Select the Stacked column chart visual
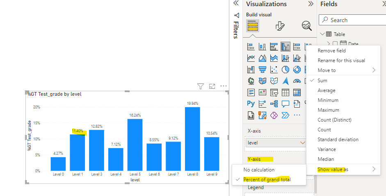 [x=263, y=46]
